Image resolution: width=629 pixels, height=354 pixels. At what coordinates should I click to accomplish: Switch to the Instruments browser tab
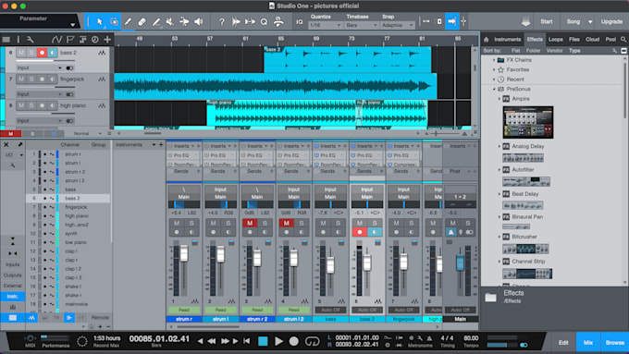coord(507,40)
